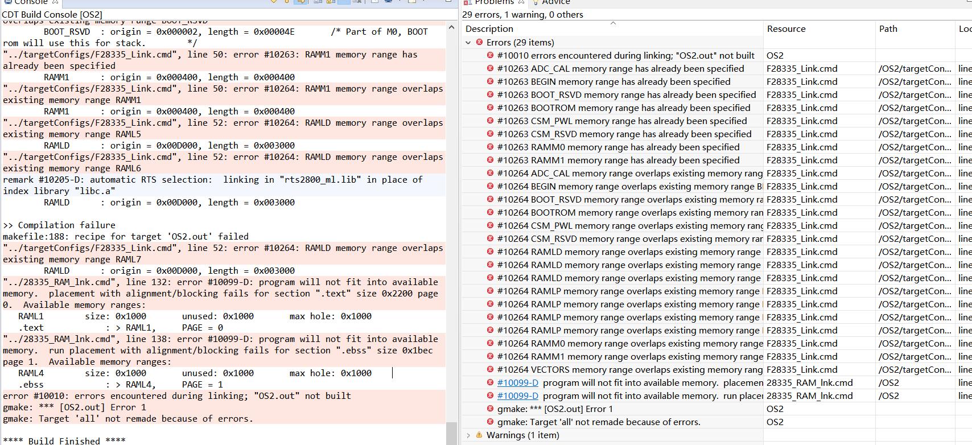Click the "CDT Build Console [OS2]" label

click(x=52, y=15)
